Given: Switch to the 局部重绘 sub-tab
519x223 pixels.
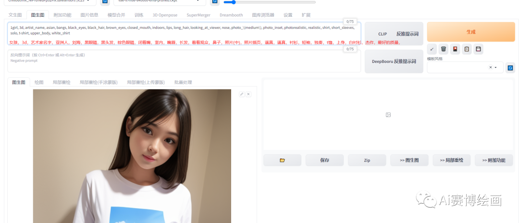Looking at the screenshot, I should pos(62,82).
